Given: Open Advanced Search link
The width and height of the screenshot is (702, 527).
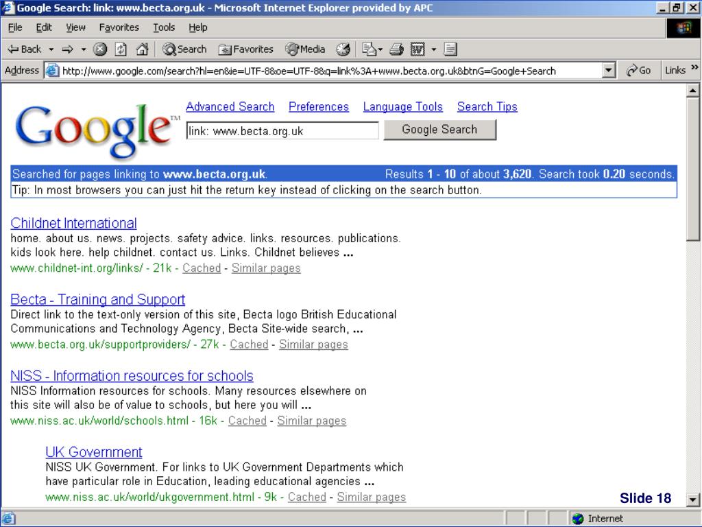Looking at the screenshot, I should [x=230, y=106].
